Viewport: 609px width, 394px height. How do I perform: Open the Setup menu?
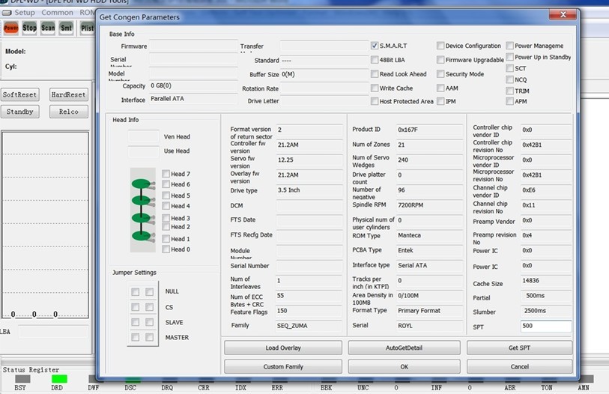point(24,13)
